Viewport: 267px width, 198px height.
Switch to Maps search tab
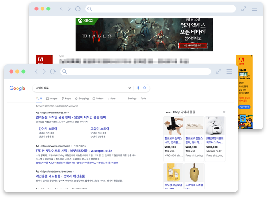[66, 99]
